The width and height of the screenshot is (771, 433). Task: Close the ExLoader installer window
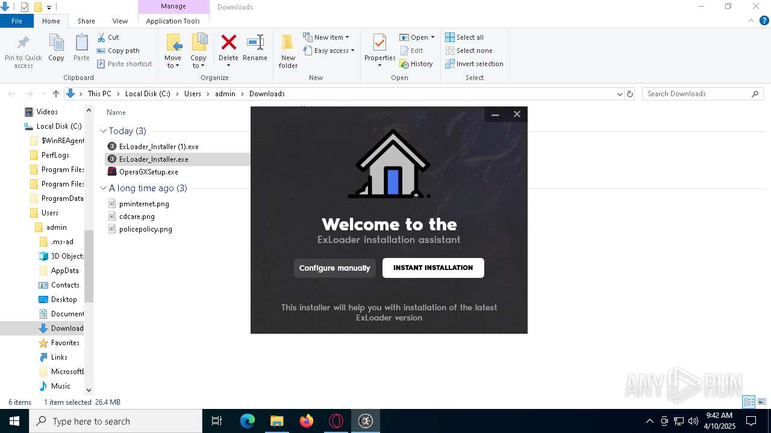coord(517,114)
